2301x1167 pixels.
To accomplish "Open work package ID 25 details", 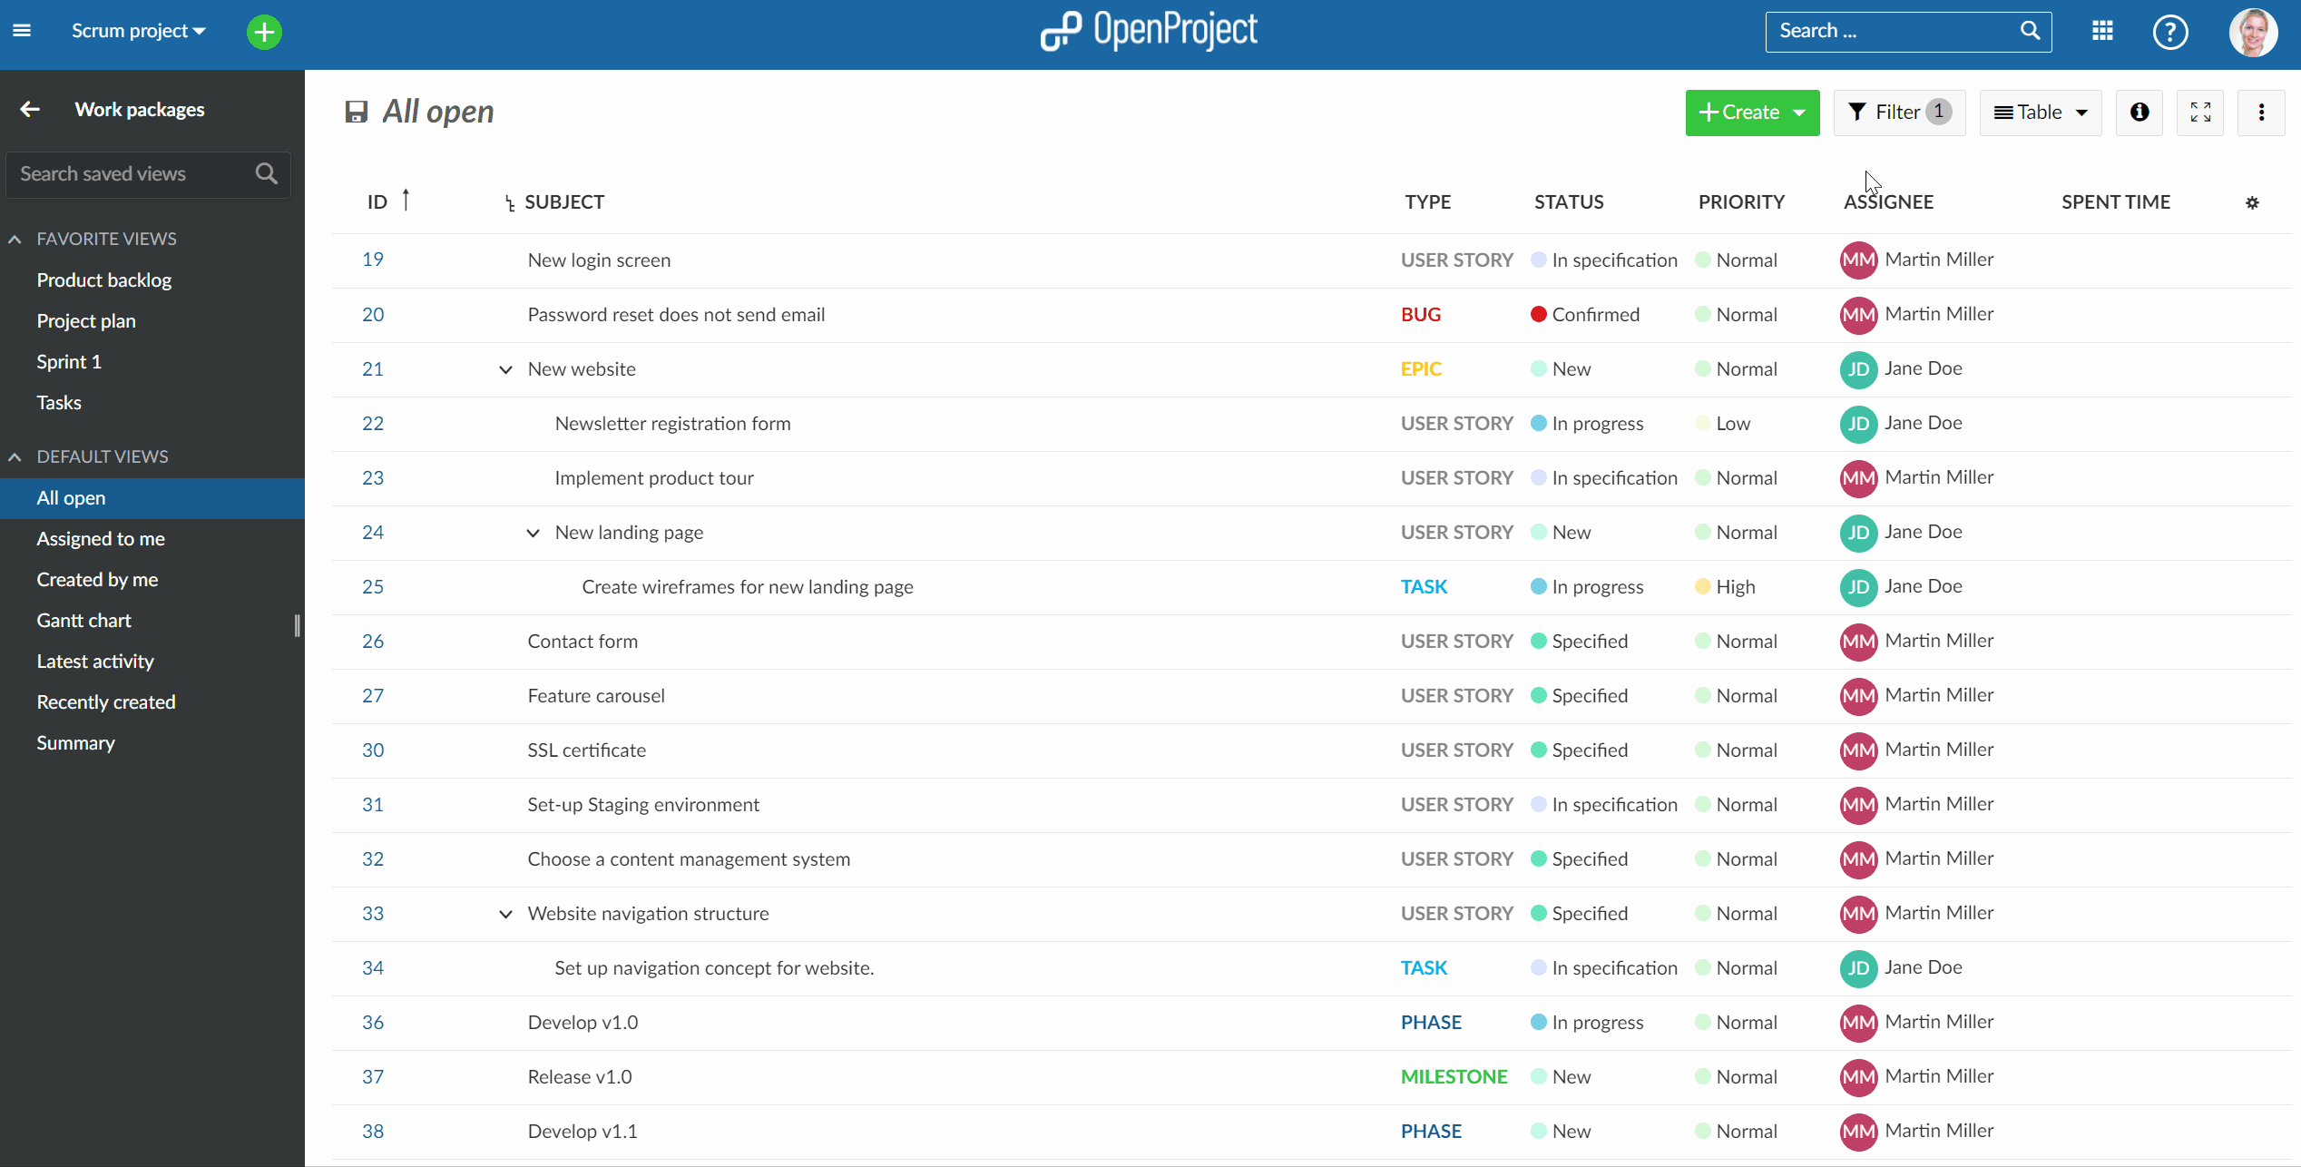I will point(372,586).
